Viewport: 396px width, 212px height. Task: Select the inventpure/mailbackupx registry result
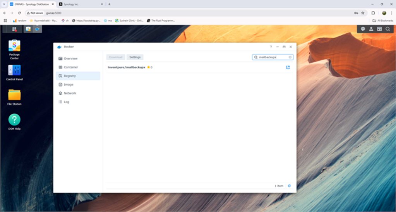point(199,67)
